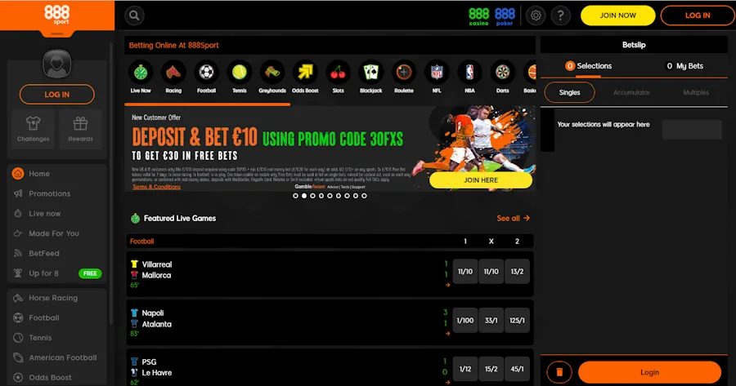Select PSG win odds 1/12
Viewport: 736px width, 386px height.
pyautogui.click(x=465, y=369)
